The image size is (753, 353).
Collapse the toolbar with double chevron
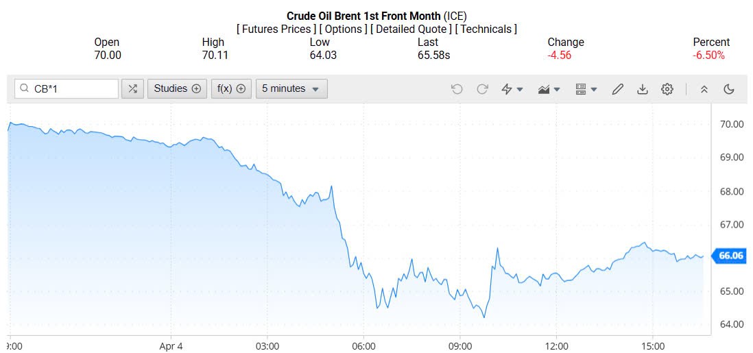tap(704, 89)
